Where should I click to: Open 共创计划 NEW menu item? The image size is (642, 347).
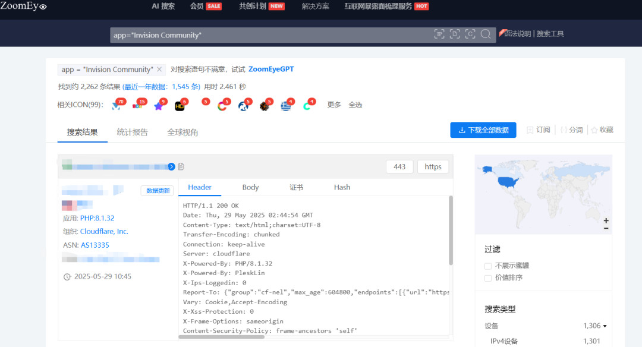[262, 6]
